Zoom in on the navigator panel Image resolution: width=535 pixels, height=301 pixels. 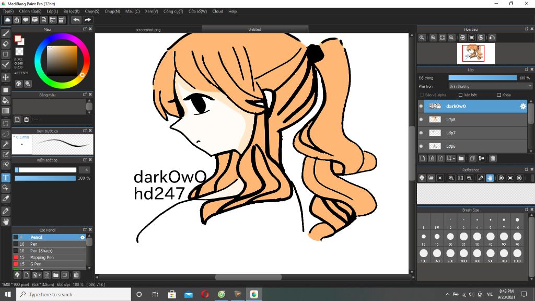pos(433,38)
